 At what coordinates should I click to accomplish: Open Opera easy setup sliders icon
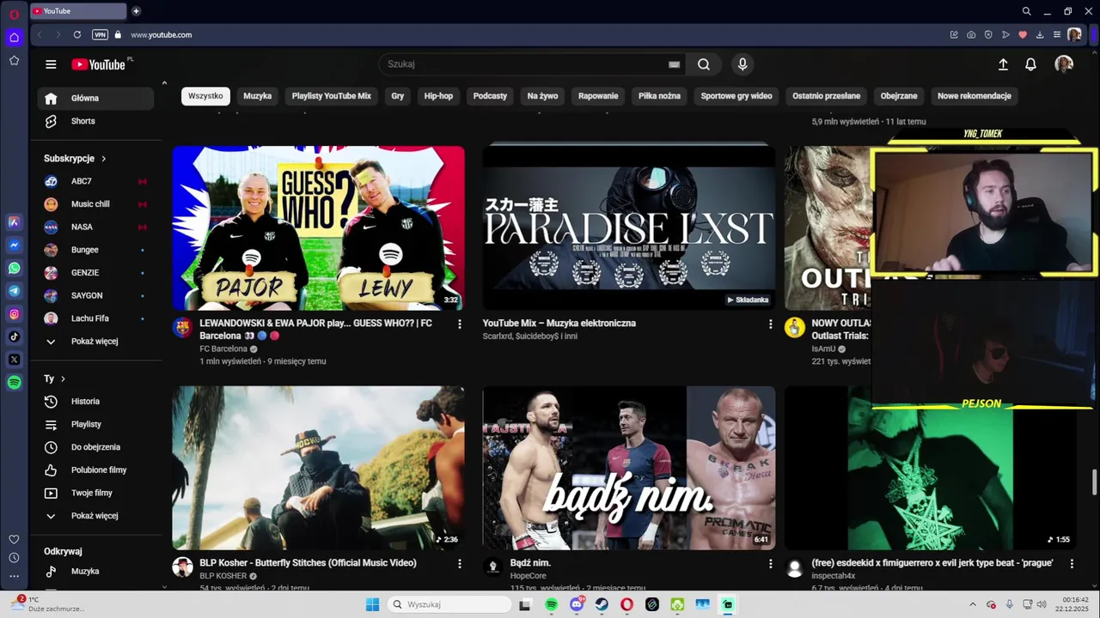[x=1057, y=34]
